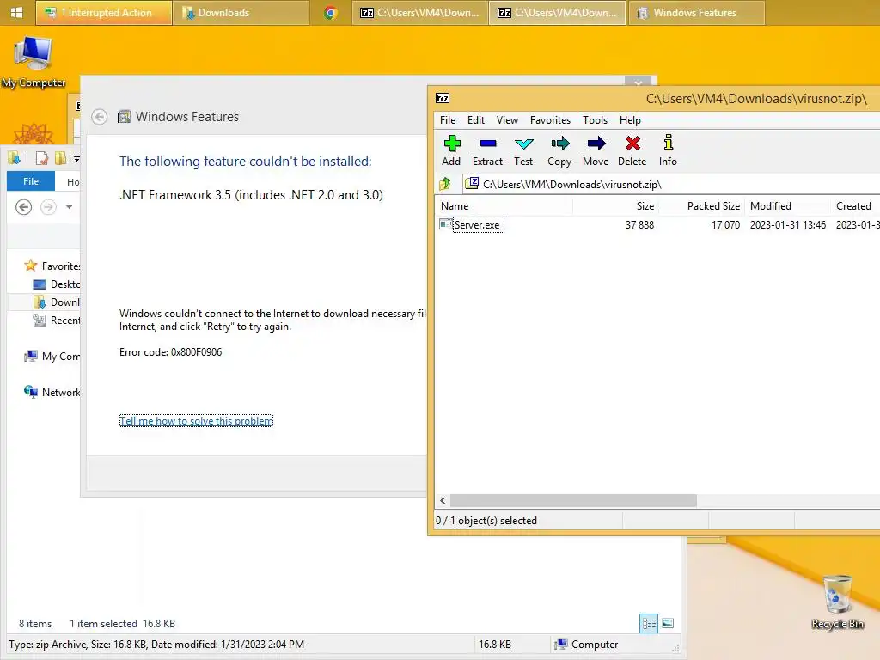Open the 7-Zip Help menu

pyautogui.click(x=630, y=120)
